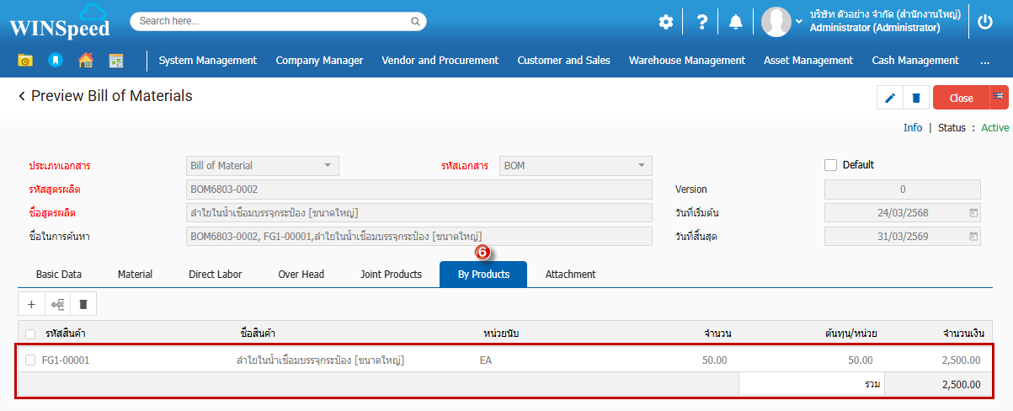The height and width of the screenshot is (411, 1013).
Task: Open the notifications bell
Action: (736, 22)
